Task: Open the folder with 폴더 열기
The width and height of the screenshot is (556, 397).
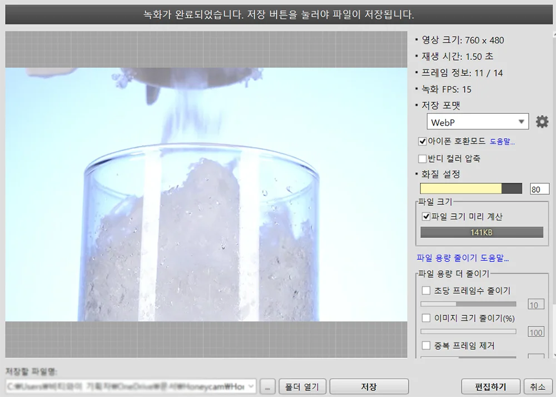Action: click(x=302, y=386)
